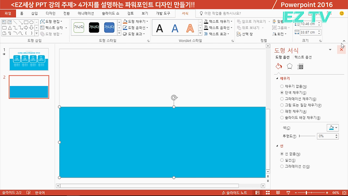Apply the black A WordArt style
348x196 pixels.
click(x=159, y=28)
